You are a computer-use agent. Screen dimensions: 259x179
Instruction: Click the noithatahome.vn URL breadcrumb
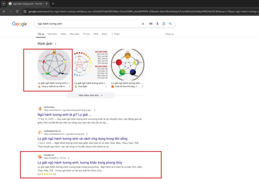point(64,134)
